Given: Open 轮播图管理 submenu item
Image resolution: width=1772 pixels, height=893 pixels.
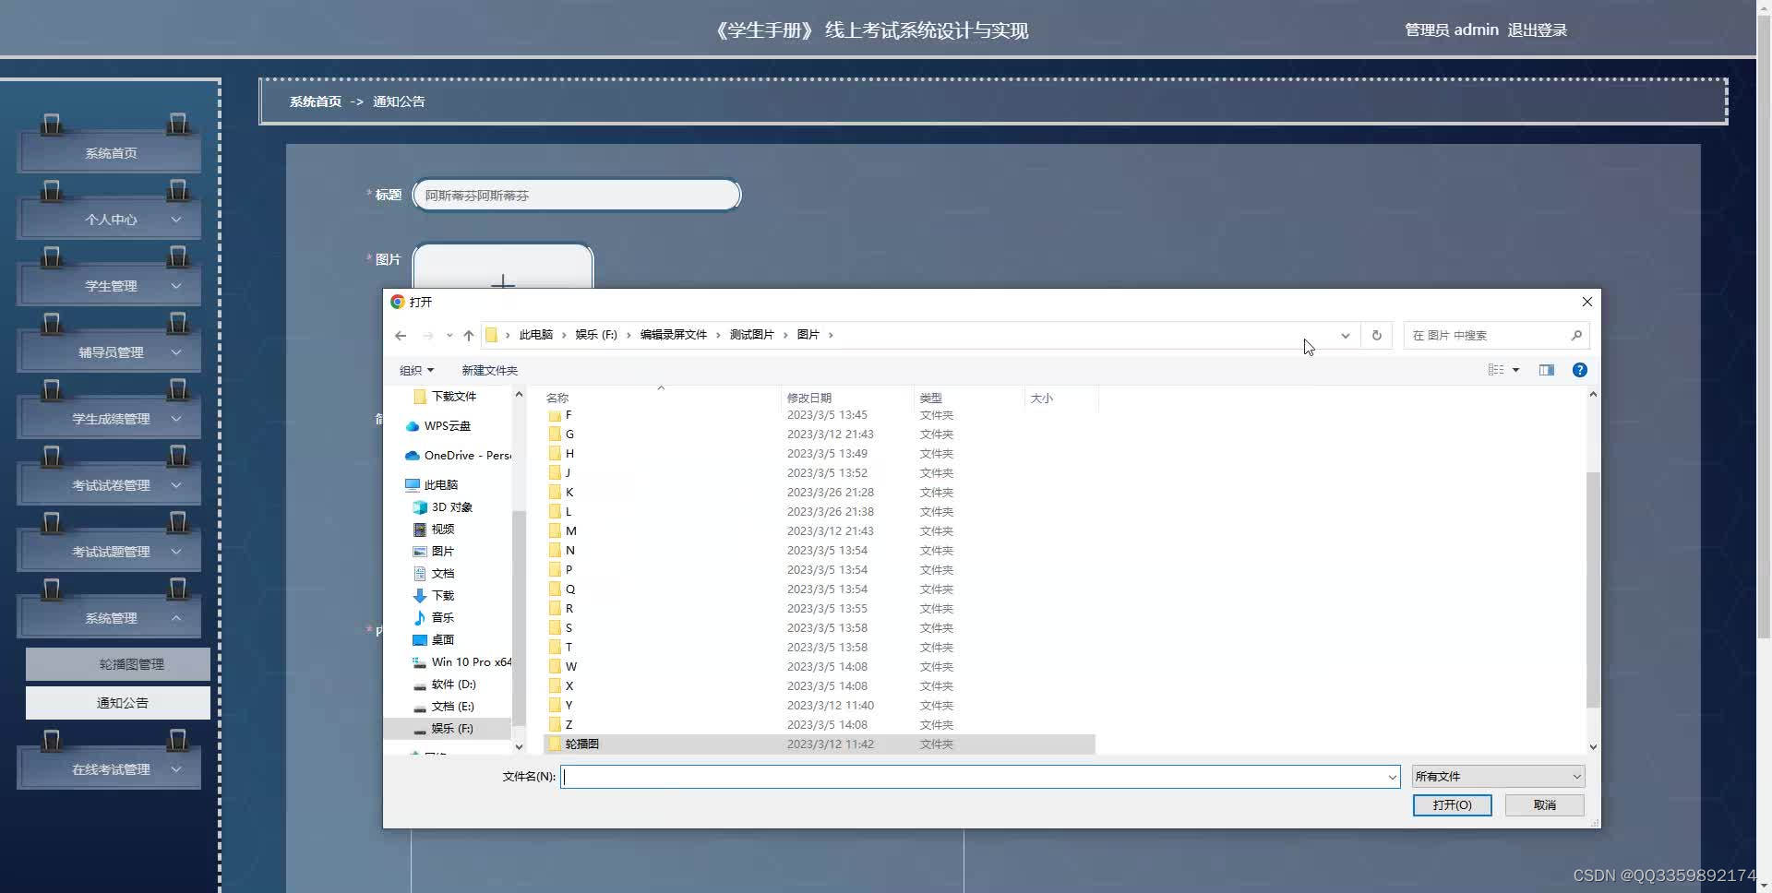Looking at the screenshot, I should click(x=118, y=664).
